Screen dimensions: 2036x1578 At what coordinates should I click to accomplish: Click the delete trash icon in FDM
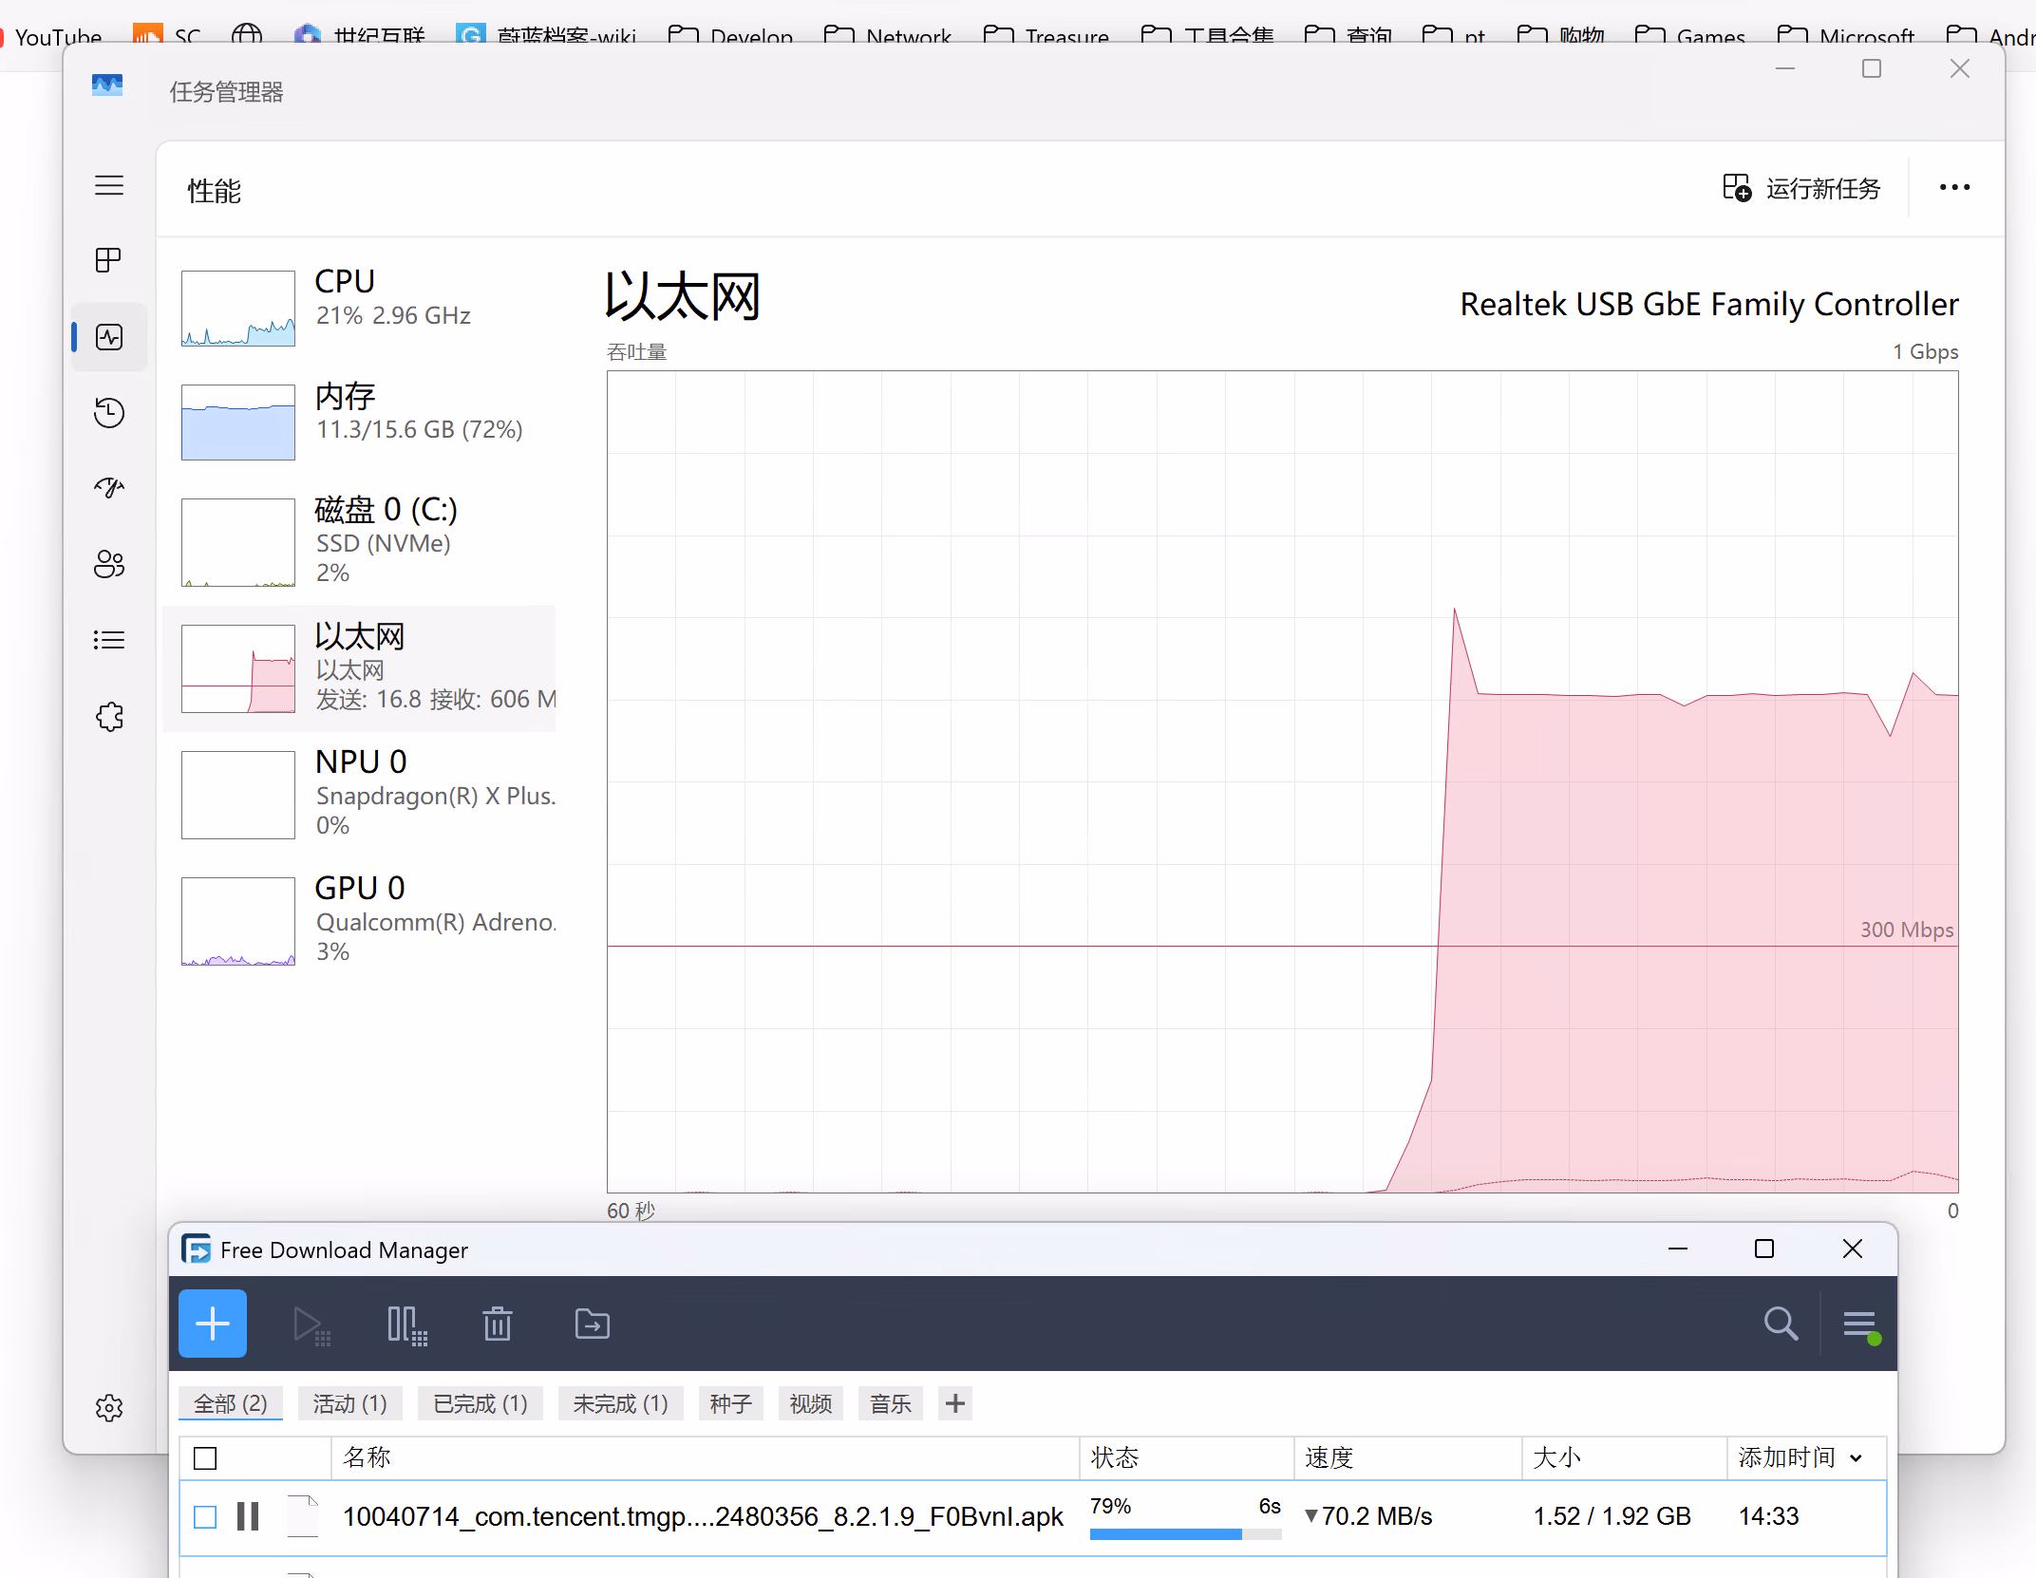(x=497, y=1324)
